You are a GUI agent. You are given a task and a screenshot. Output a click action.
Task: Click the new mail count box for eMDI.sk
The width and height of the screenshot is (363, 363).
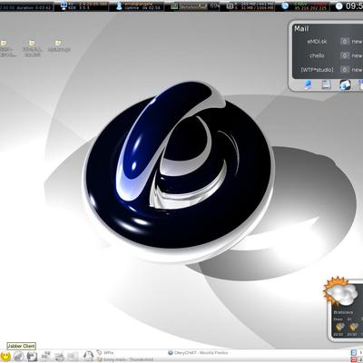tap(345, 41)
